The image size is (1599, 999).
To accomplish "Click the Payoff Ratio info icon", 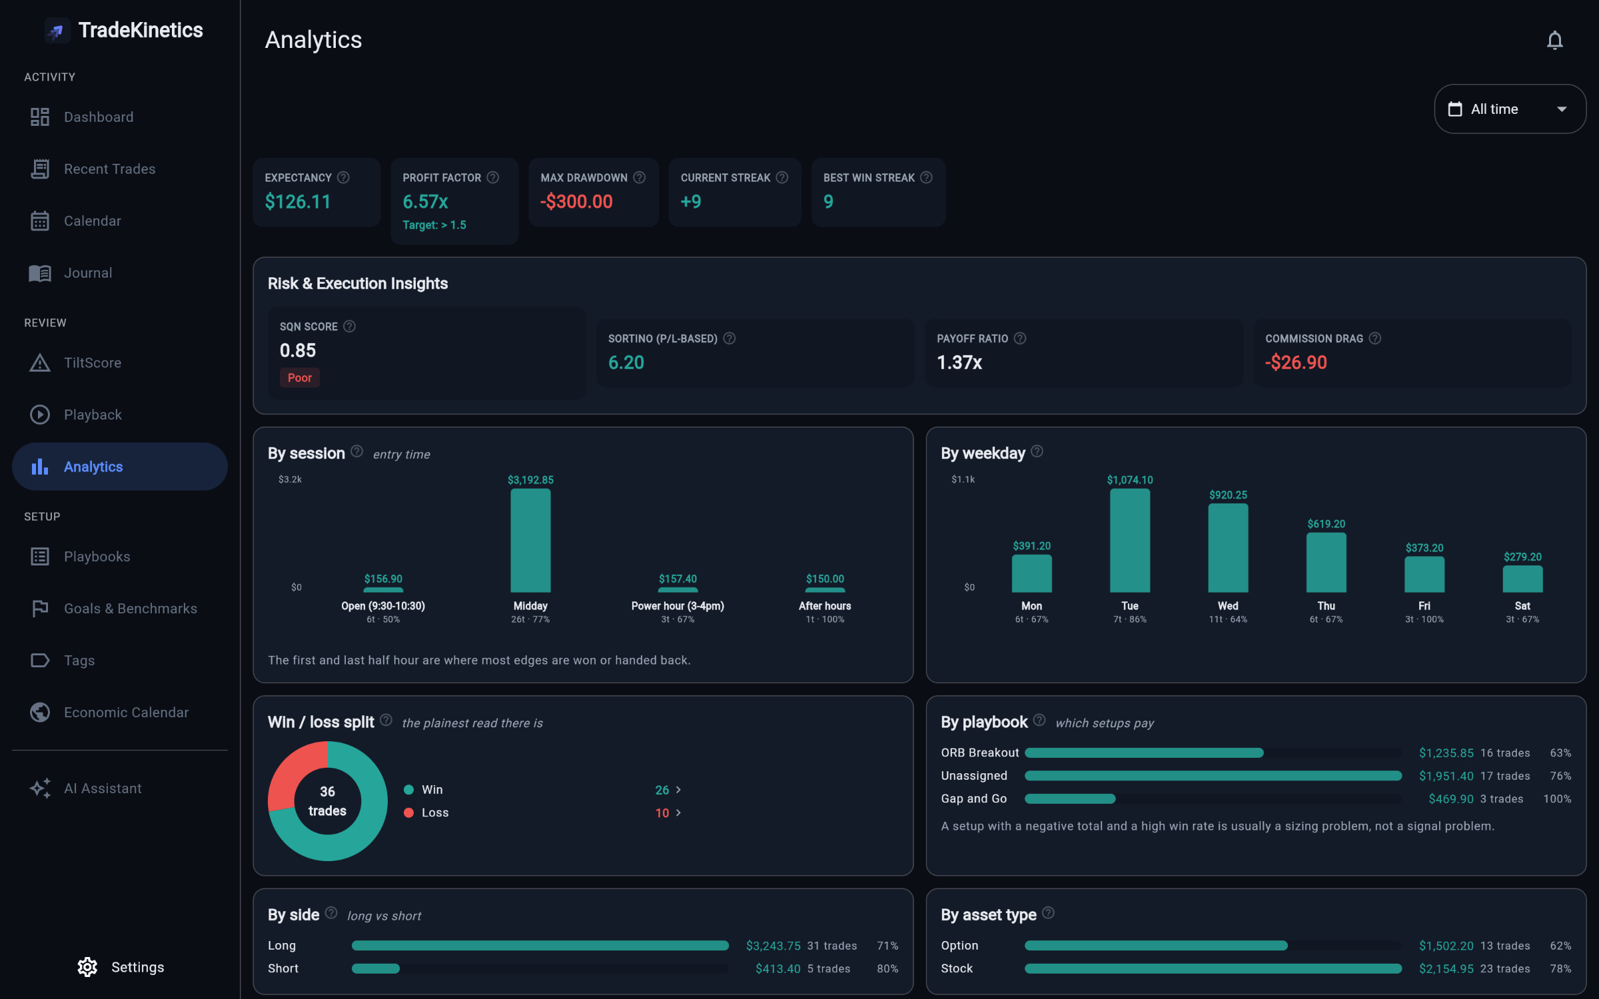I will 1020,338.
